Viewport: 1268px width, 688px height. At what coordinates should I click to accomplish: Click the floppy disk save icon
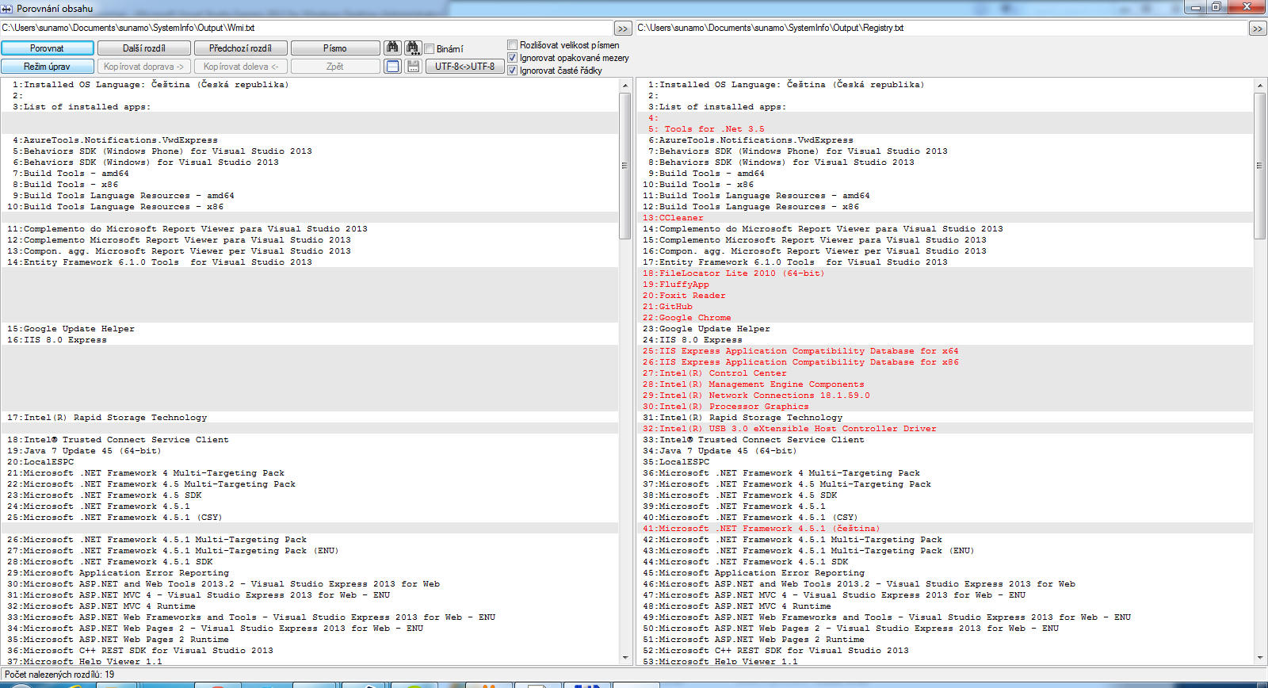pyautogui.click(x=413, y=67)
